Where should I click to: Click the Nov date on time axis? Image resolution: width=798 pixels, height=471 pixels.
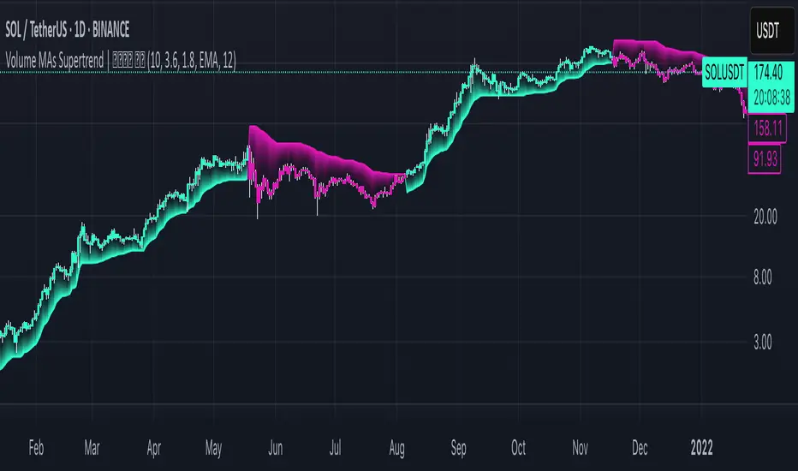coord(580,447)
